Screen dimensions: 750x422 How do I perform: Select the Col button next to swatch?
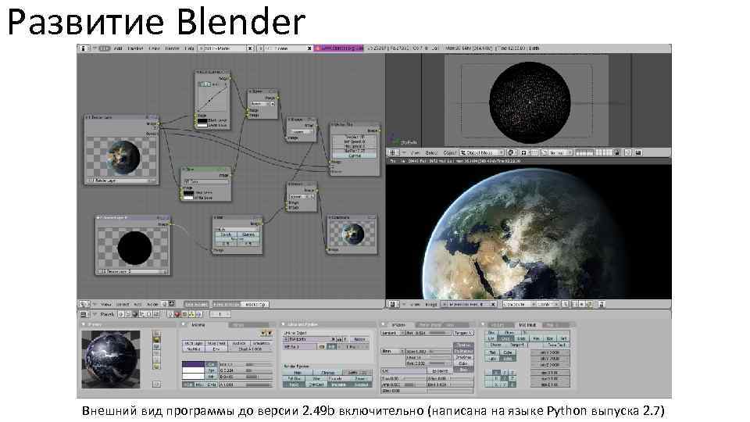212,364
